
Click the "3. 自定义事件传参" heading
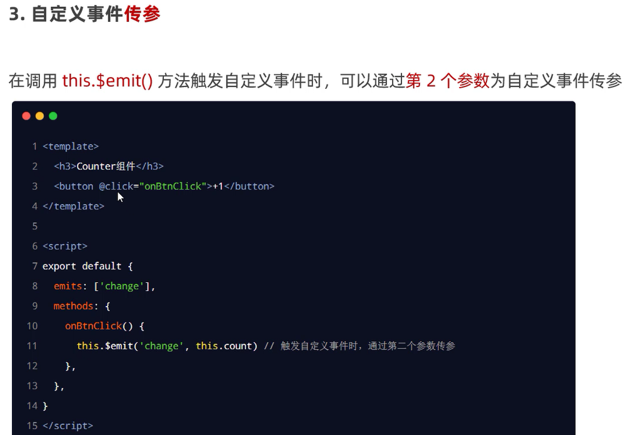click(x=84, y=14)
